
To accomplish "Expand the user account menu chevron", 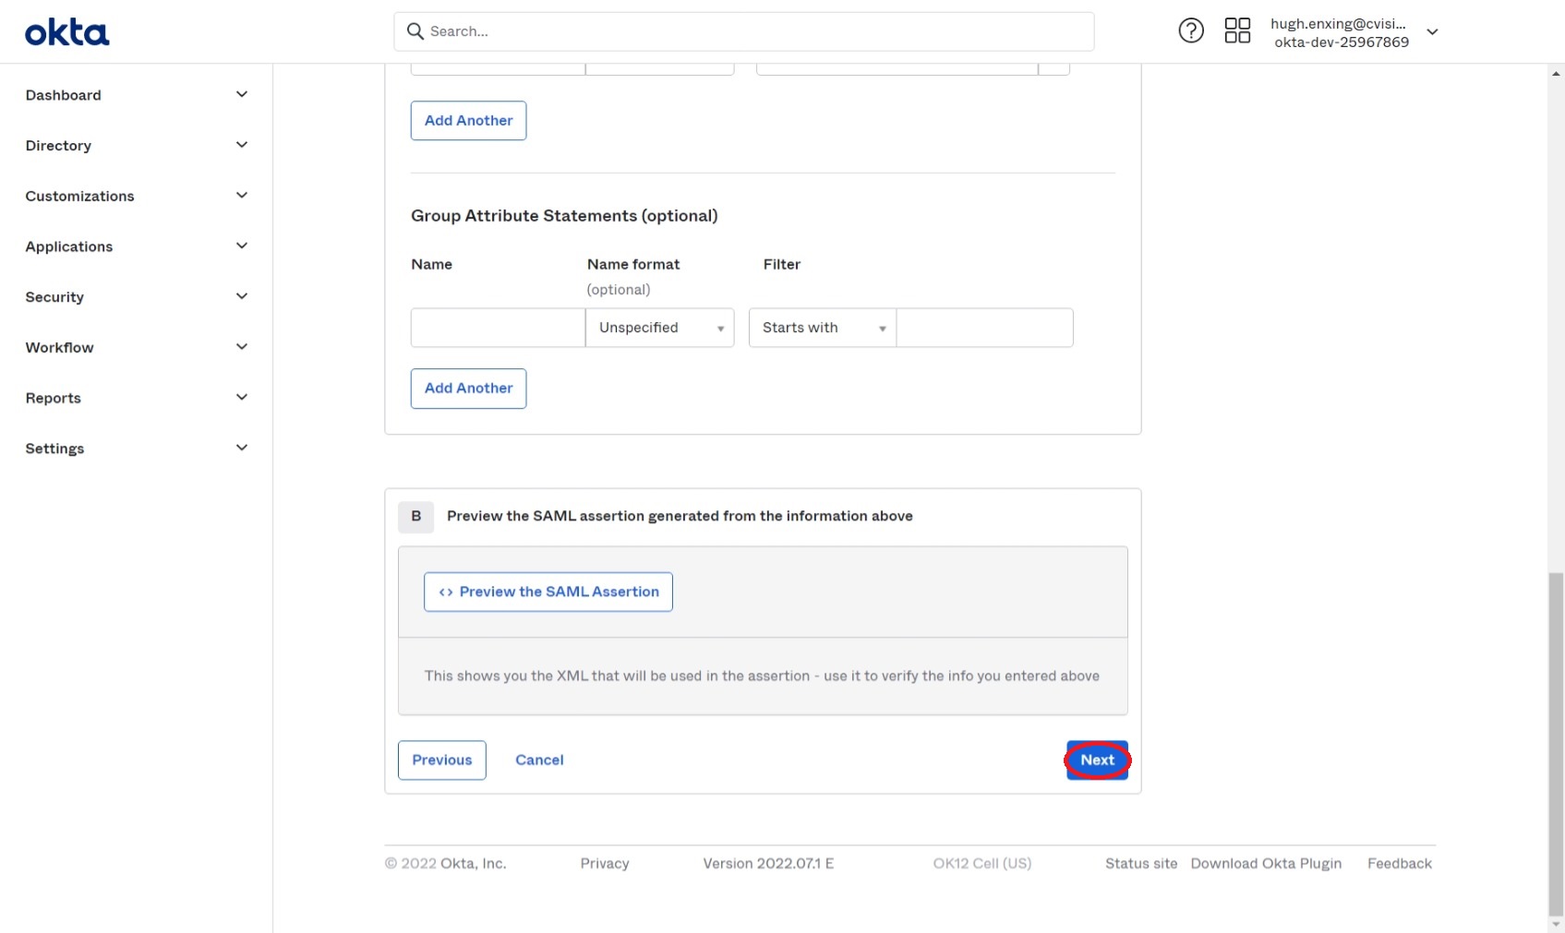I will [1432, 32].
